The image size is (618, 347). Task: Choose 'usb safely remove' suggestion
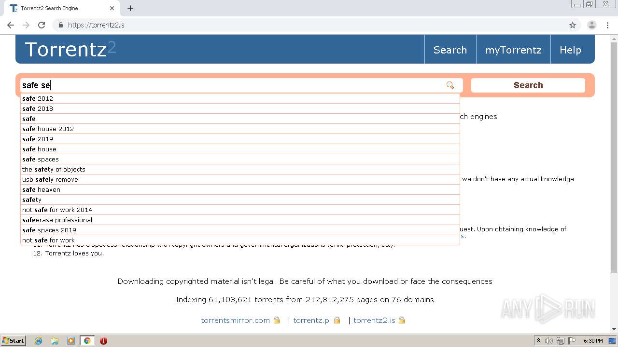click(x=240, y=179)
